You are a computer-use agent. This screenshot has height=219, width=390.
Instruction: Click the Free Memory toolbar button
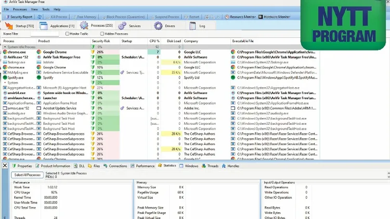(84, 17)
